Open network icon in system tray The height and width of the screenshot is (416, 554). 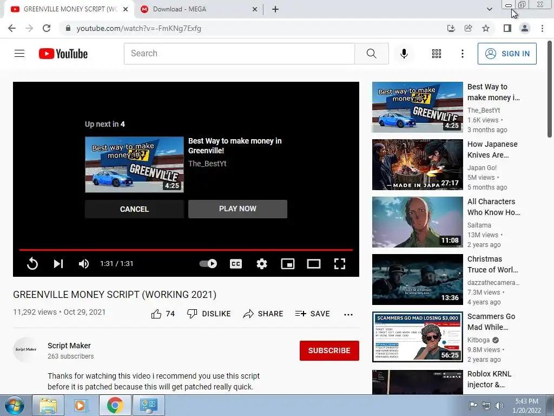pos(486,406)
